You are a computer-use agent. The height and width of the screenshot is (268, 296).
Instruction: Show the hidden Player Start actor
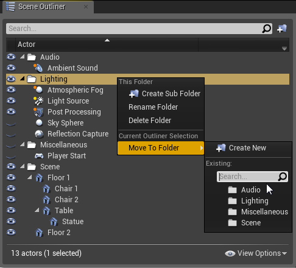(11, 157)
